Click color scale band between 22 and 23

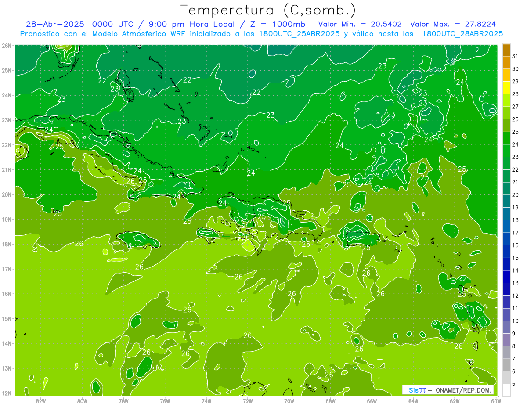tap(506, 164)
